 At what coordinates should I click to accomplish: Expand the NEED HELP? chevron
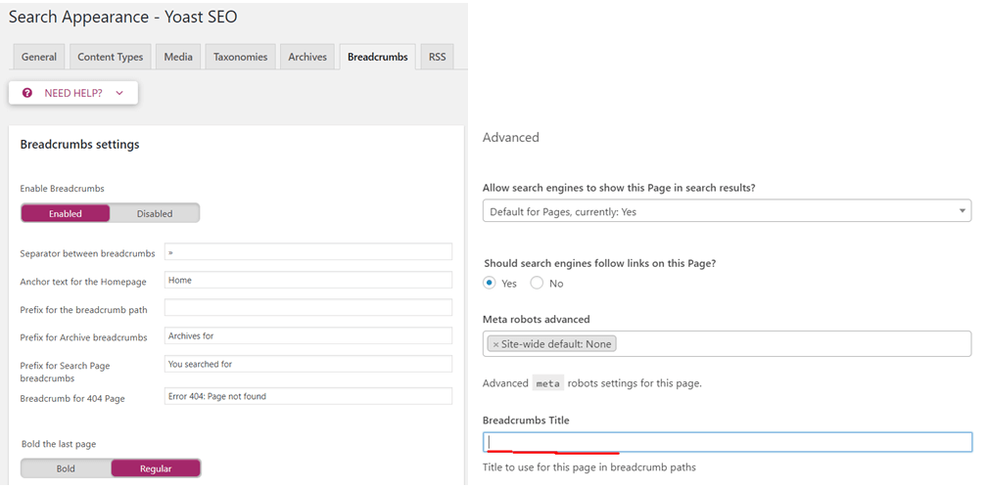pyautogui.click(x=119, y=93)
